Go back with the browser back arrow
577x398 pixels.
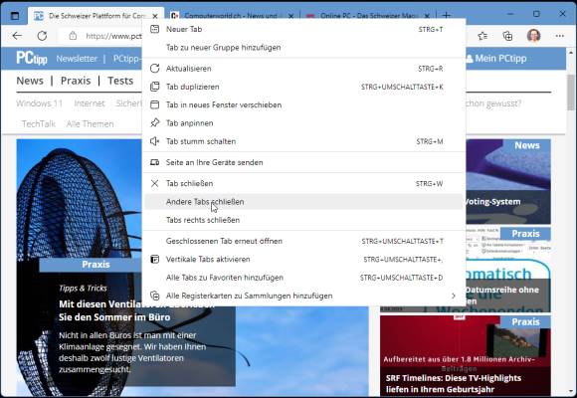[x=17, y=36]
